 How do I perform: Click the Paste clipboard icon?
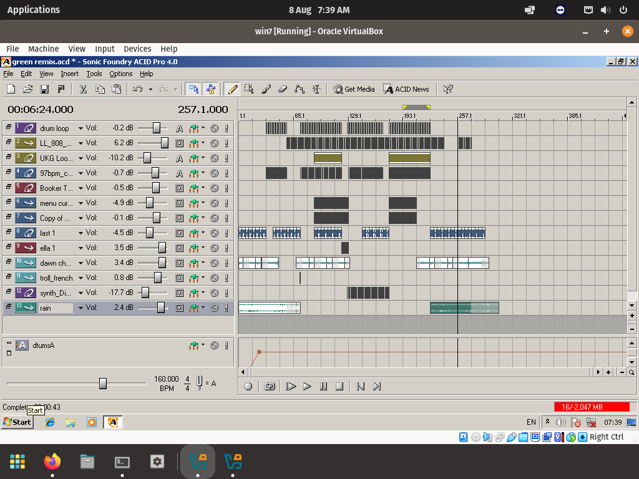click(117, 89)
